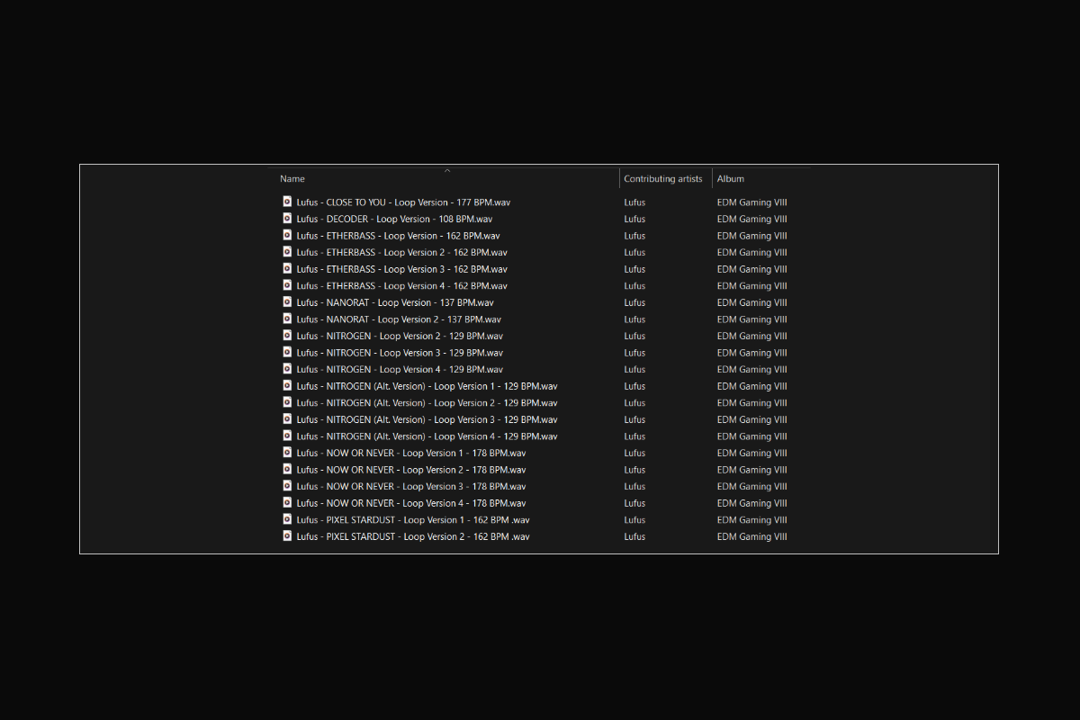The height and width of the screenshot is (720, 1080).
Task: Sort by the Contributing artists column header
Action: (663, 179)
